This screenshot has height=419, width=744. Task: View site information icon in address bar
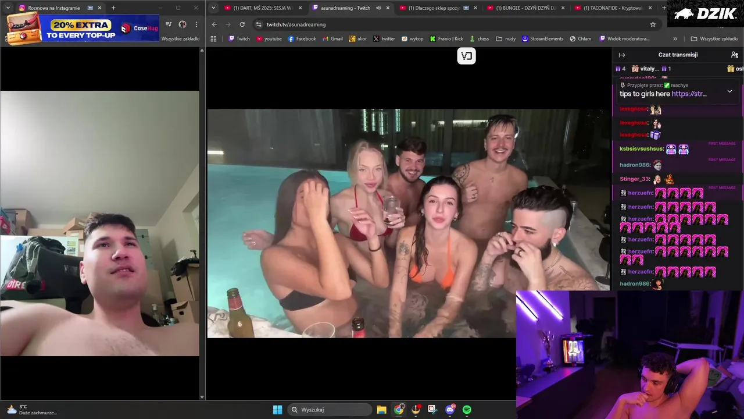pos(259,24)
